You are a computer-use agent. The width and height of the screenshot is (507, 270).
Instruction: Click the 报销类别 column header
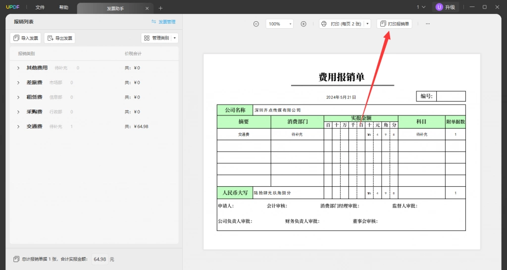pyautogui.click(x=26, y=54)
